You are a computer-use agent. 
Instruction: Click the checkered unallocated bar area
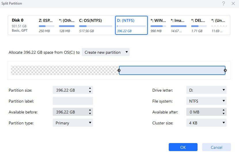pyautogui.click(x=64, y=70)
